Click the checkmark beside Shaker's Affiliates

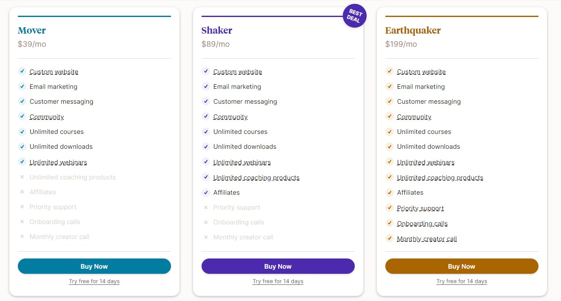206,192
